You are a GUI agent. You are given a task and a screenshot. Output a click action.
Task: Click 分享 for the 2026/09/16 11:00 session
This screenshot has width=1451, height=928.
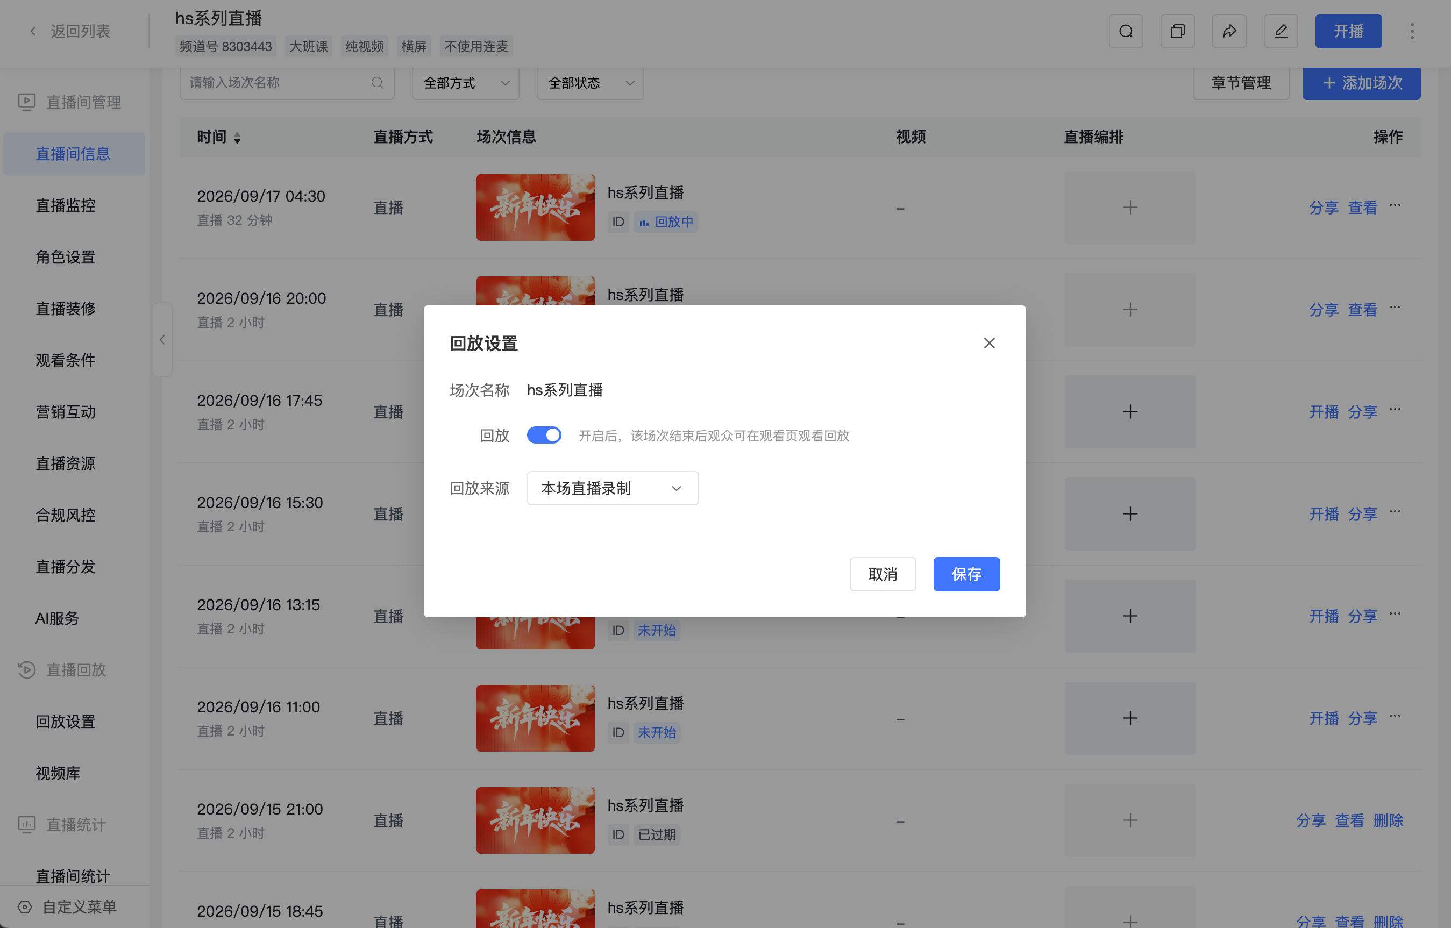tap(1362, 718)
